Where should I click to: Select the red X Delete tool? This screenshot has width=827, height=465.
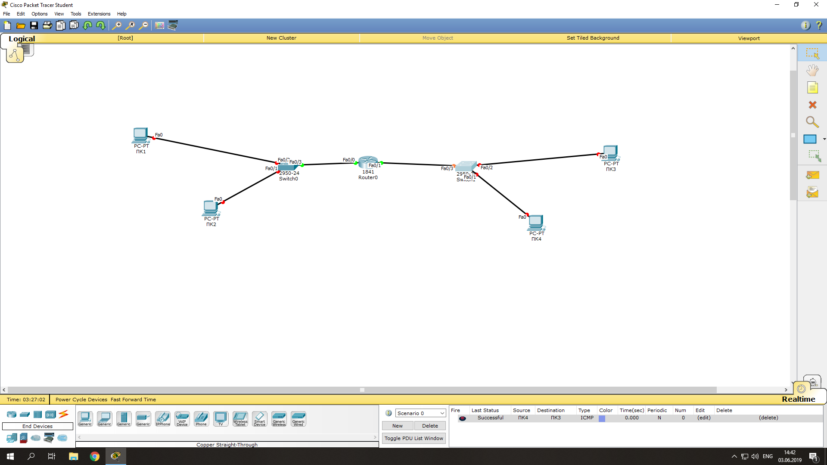point(812,105)
